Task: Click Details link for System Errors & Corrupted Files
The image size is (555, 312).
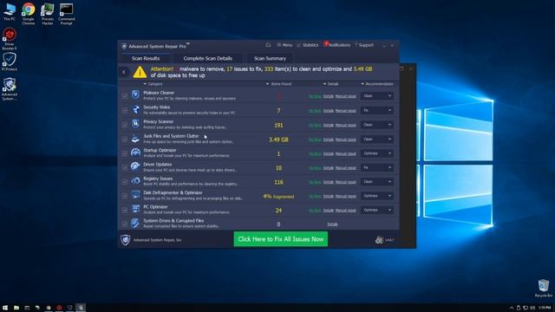Action: (x=332, y=224)
